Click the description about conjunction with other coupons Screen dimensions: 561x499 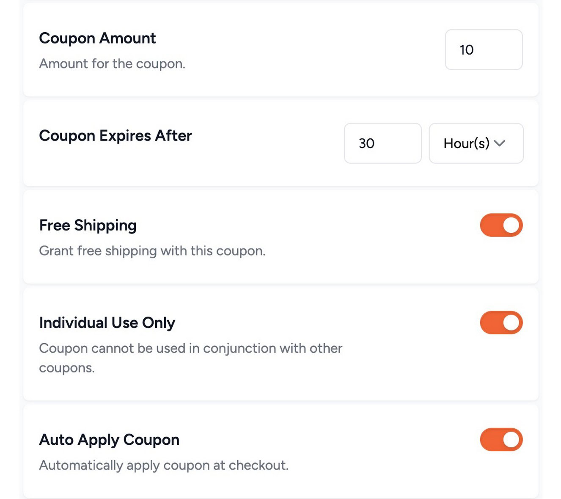pyautogui.click(x=190, y=348)
